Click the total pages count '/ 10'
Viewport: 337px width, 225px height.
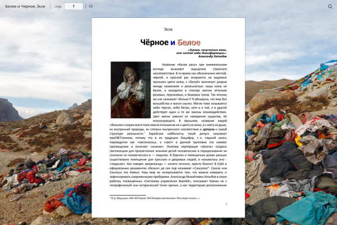coord(89,6)
